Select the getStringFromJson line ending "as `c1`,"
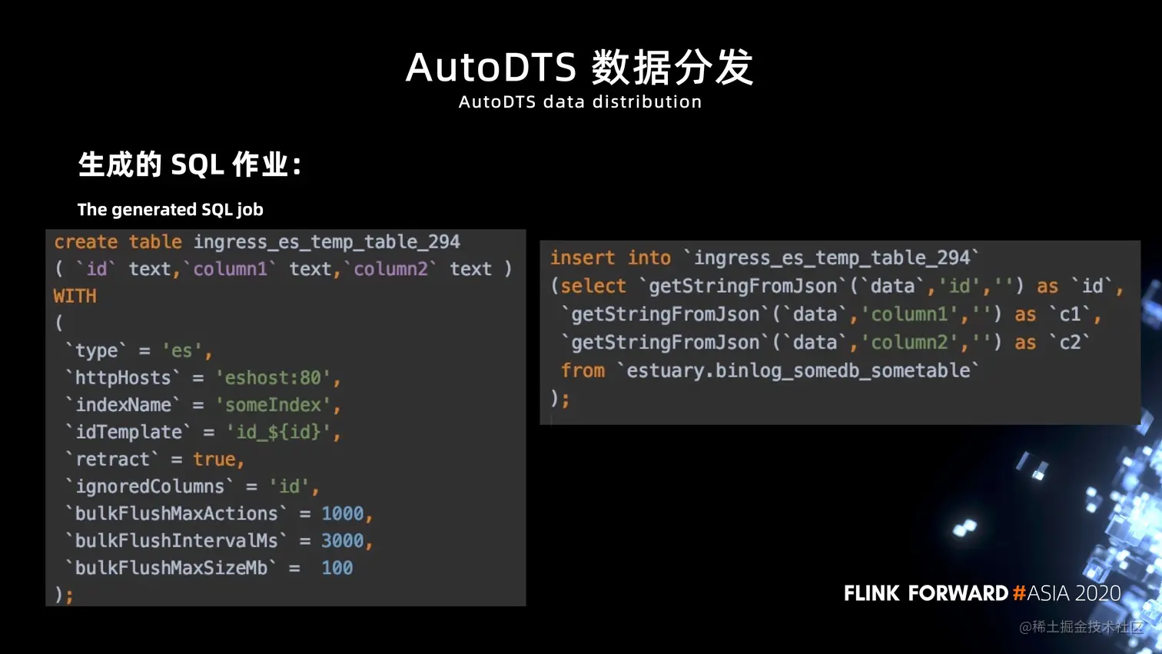This screenshot has height=654, width=1162. point(832,314)
